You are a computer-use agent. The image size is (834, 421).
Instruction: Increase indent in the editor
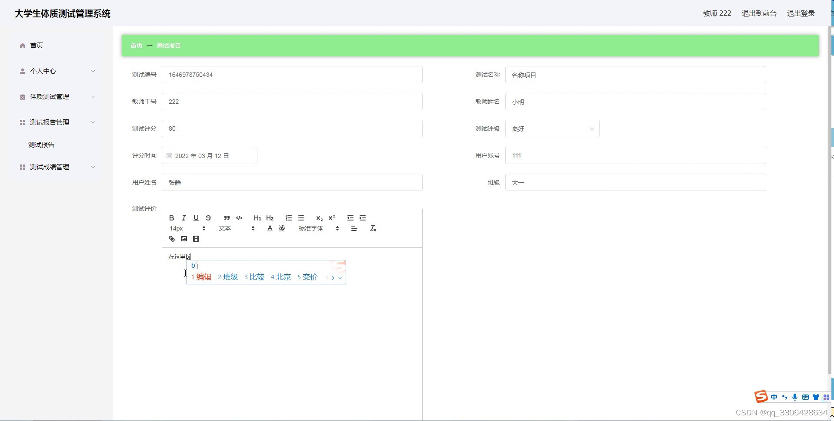tap(362, 218)
